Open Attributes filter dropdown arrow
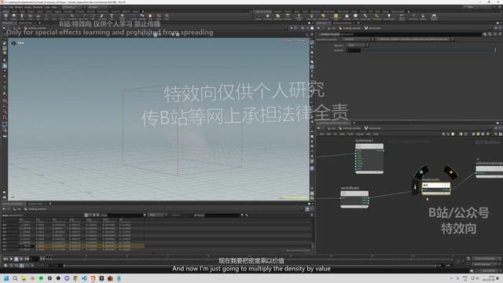Screen dimensions: 503x283 point(242,215)
